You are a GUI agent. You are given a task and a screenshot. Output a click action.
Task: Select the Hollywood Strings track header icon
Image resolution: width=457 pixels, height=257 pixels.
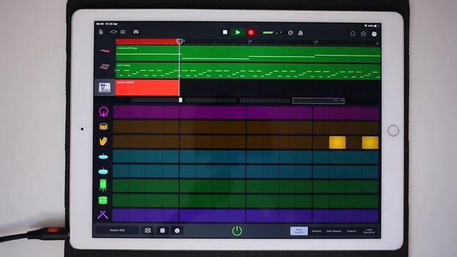tap(105, 51)
